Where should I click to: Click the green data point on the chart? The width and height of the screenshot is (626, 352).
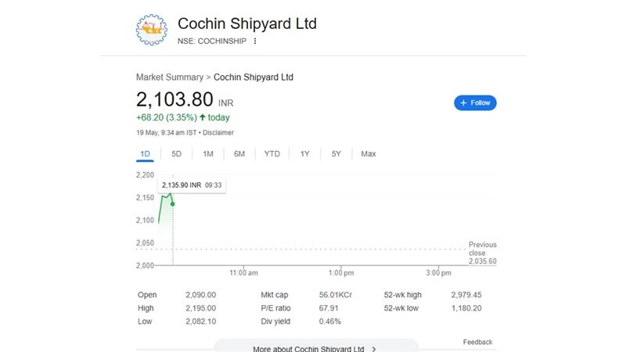(172, 204)
